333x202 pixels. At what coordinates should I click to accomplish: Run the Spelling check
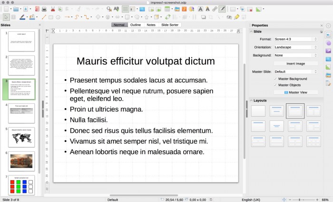pos(117,9)
